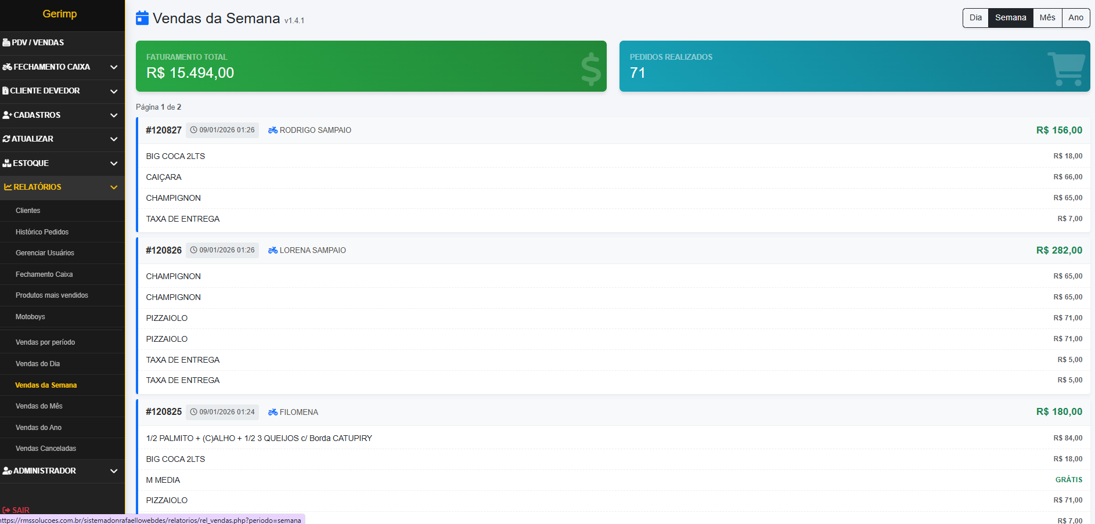
Task: Open Vendas Canceladas report
Action: pos(62,449)
